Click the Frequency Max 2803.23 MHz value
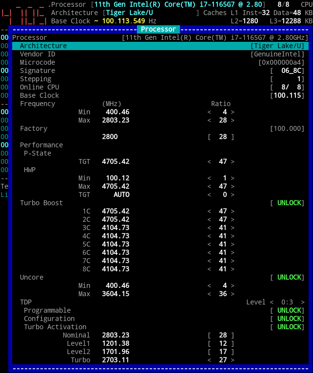The width and height of the screenshot is (313, 373). 116,120
